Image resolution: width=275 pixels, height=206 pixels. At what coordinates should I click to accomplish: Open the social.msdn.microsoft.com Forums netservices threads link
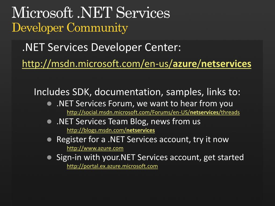pyautogui.click(x=153, y=112)
